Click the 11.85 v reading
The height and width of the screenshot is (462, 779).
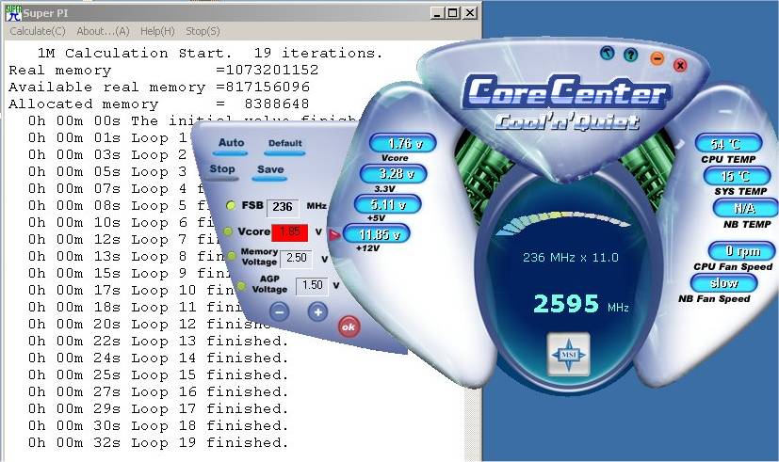[377, 233]
